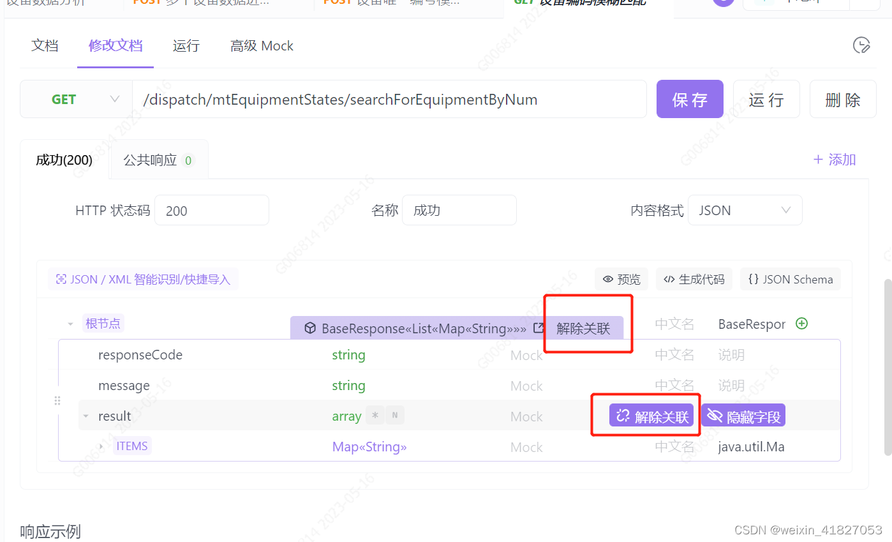892x542 pixels.
Task: Click the 中文名 field of message row
Action: click(x=674, y=386)
